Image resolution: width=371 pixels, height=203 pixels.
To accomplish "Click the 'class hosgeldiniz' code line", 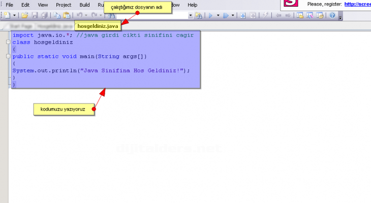I will pyautogui.click(x=43, y=42).
